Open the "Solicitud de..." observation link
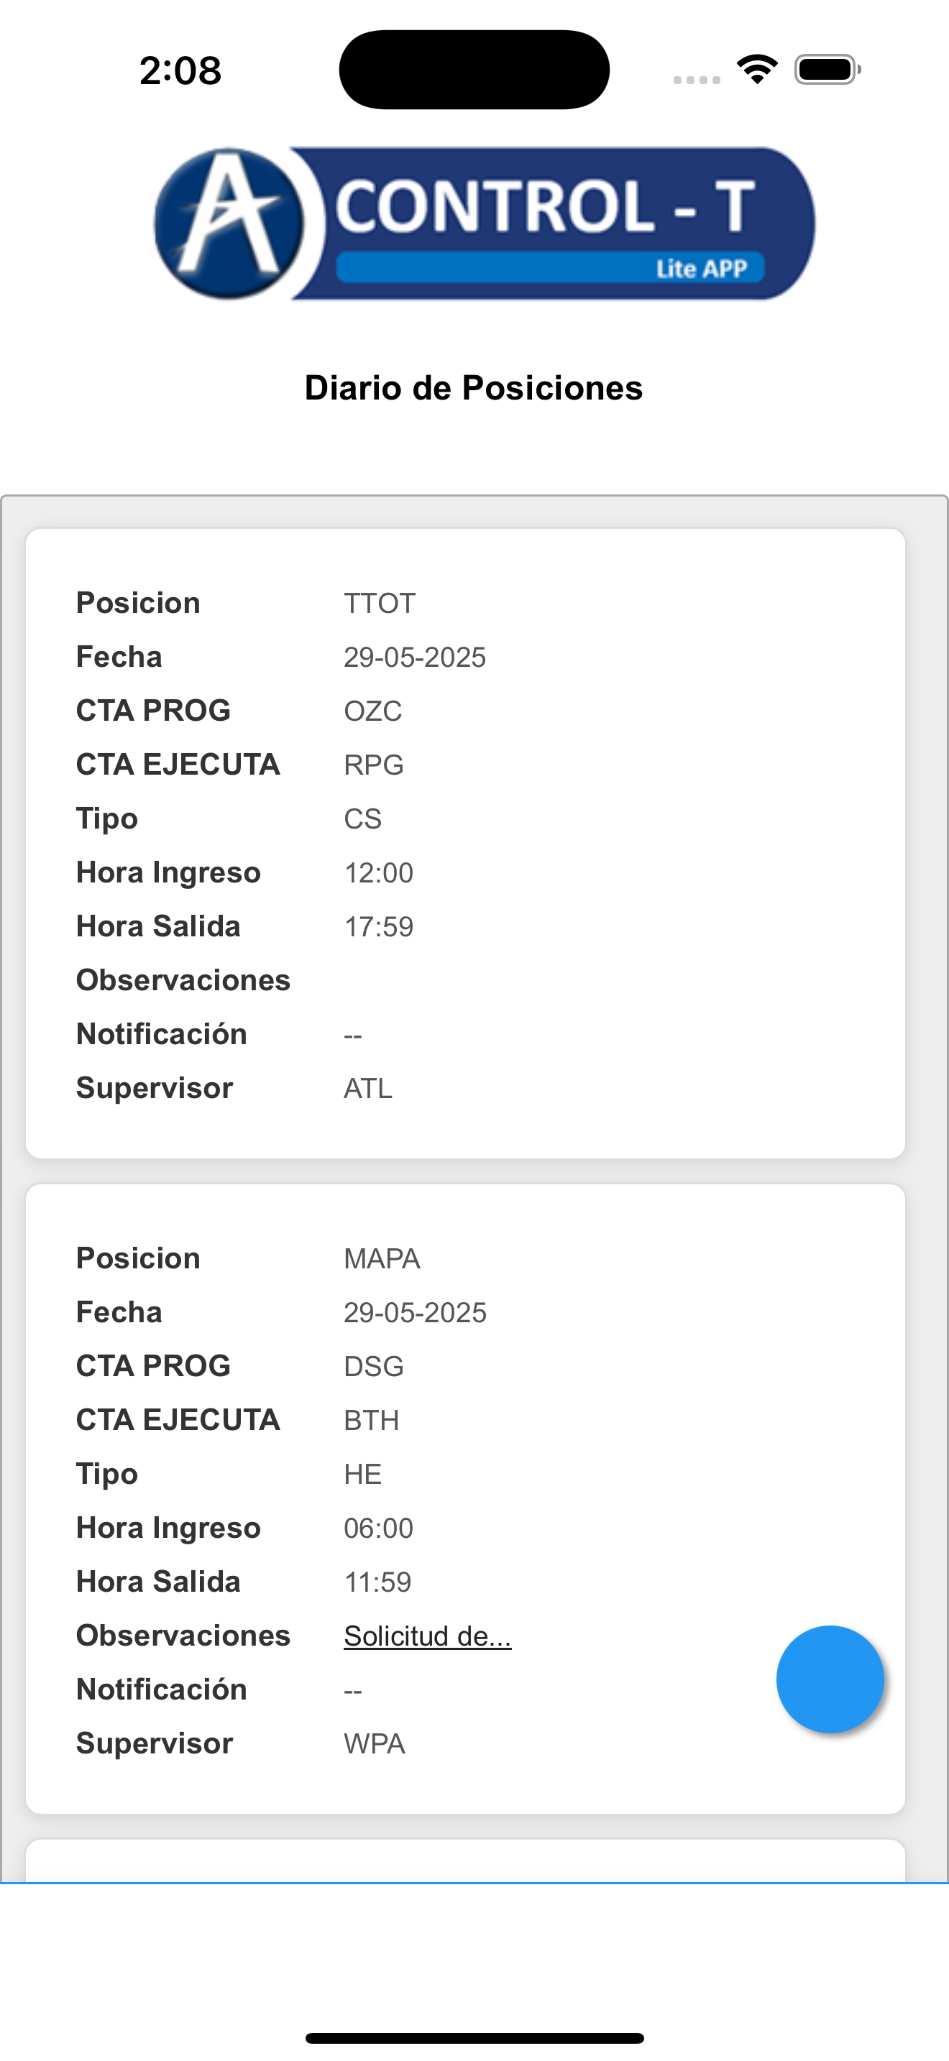The image size is (949, 2061). (427, 1636)
